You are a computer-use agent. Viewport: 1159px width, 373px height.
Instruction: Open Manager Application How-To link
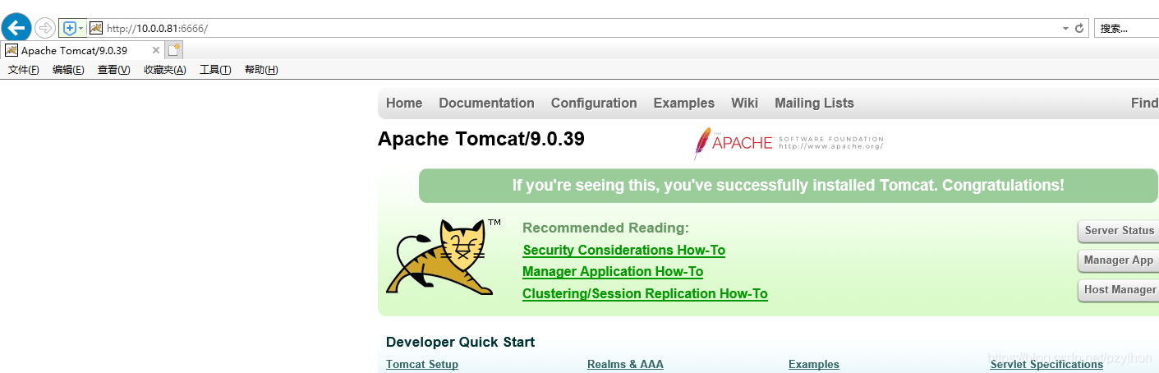[613, 271]
